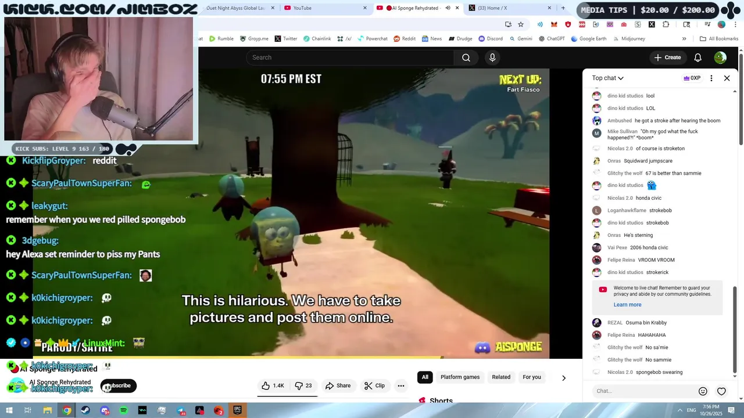Viewport: 744px width, 418px height.
Task: Open the chat emoji picker
Action: point(703,391)
